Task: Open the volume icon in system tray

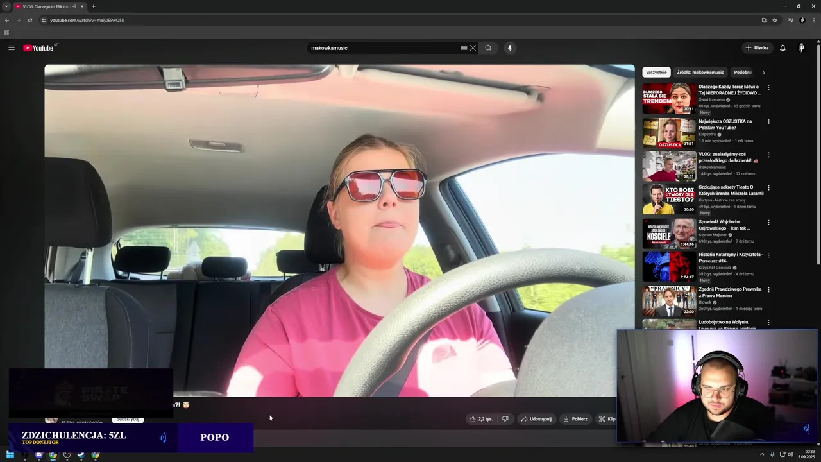Action: coord(790,455)
